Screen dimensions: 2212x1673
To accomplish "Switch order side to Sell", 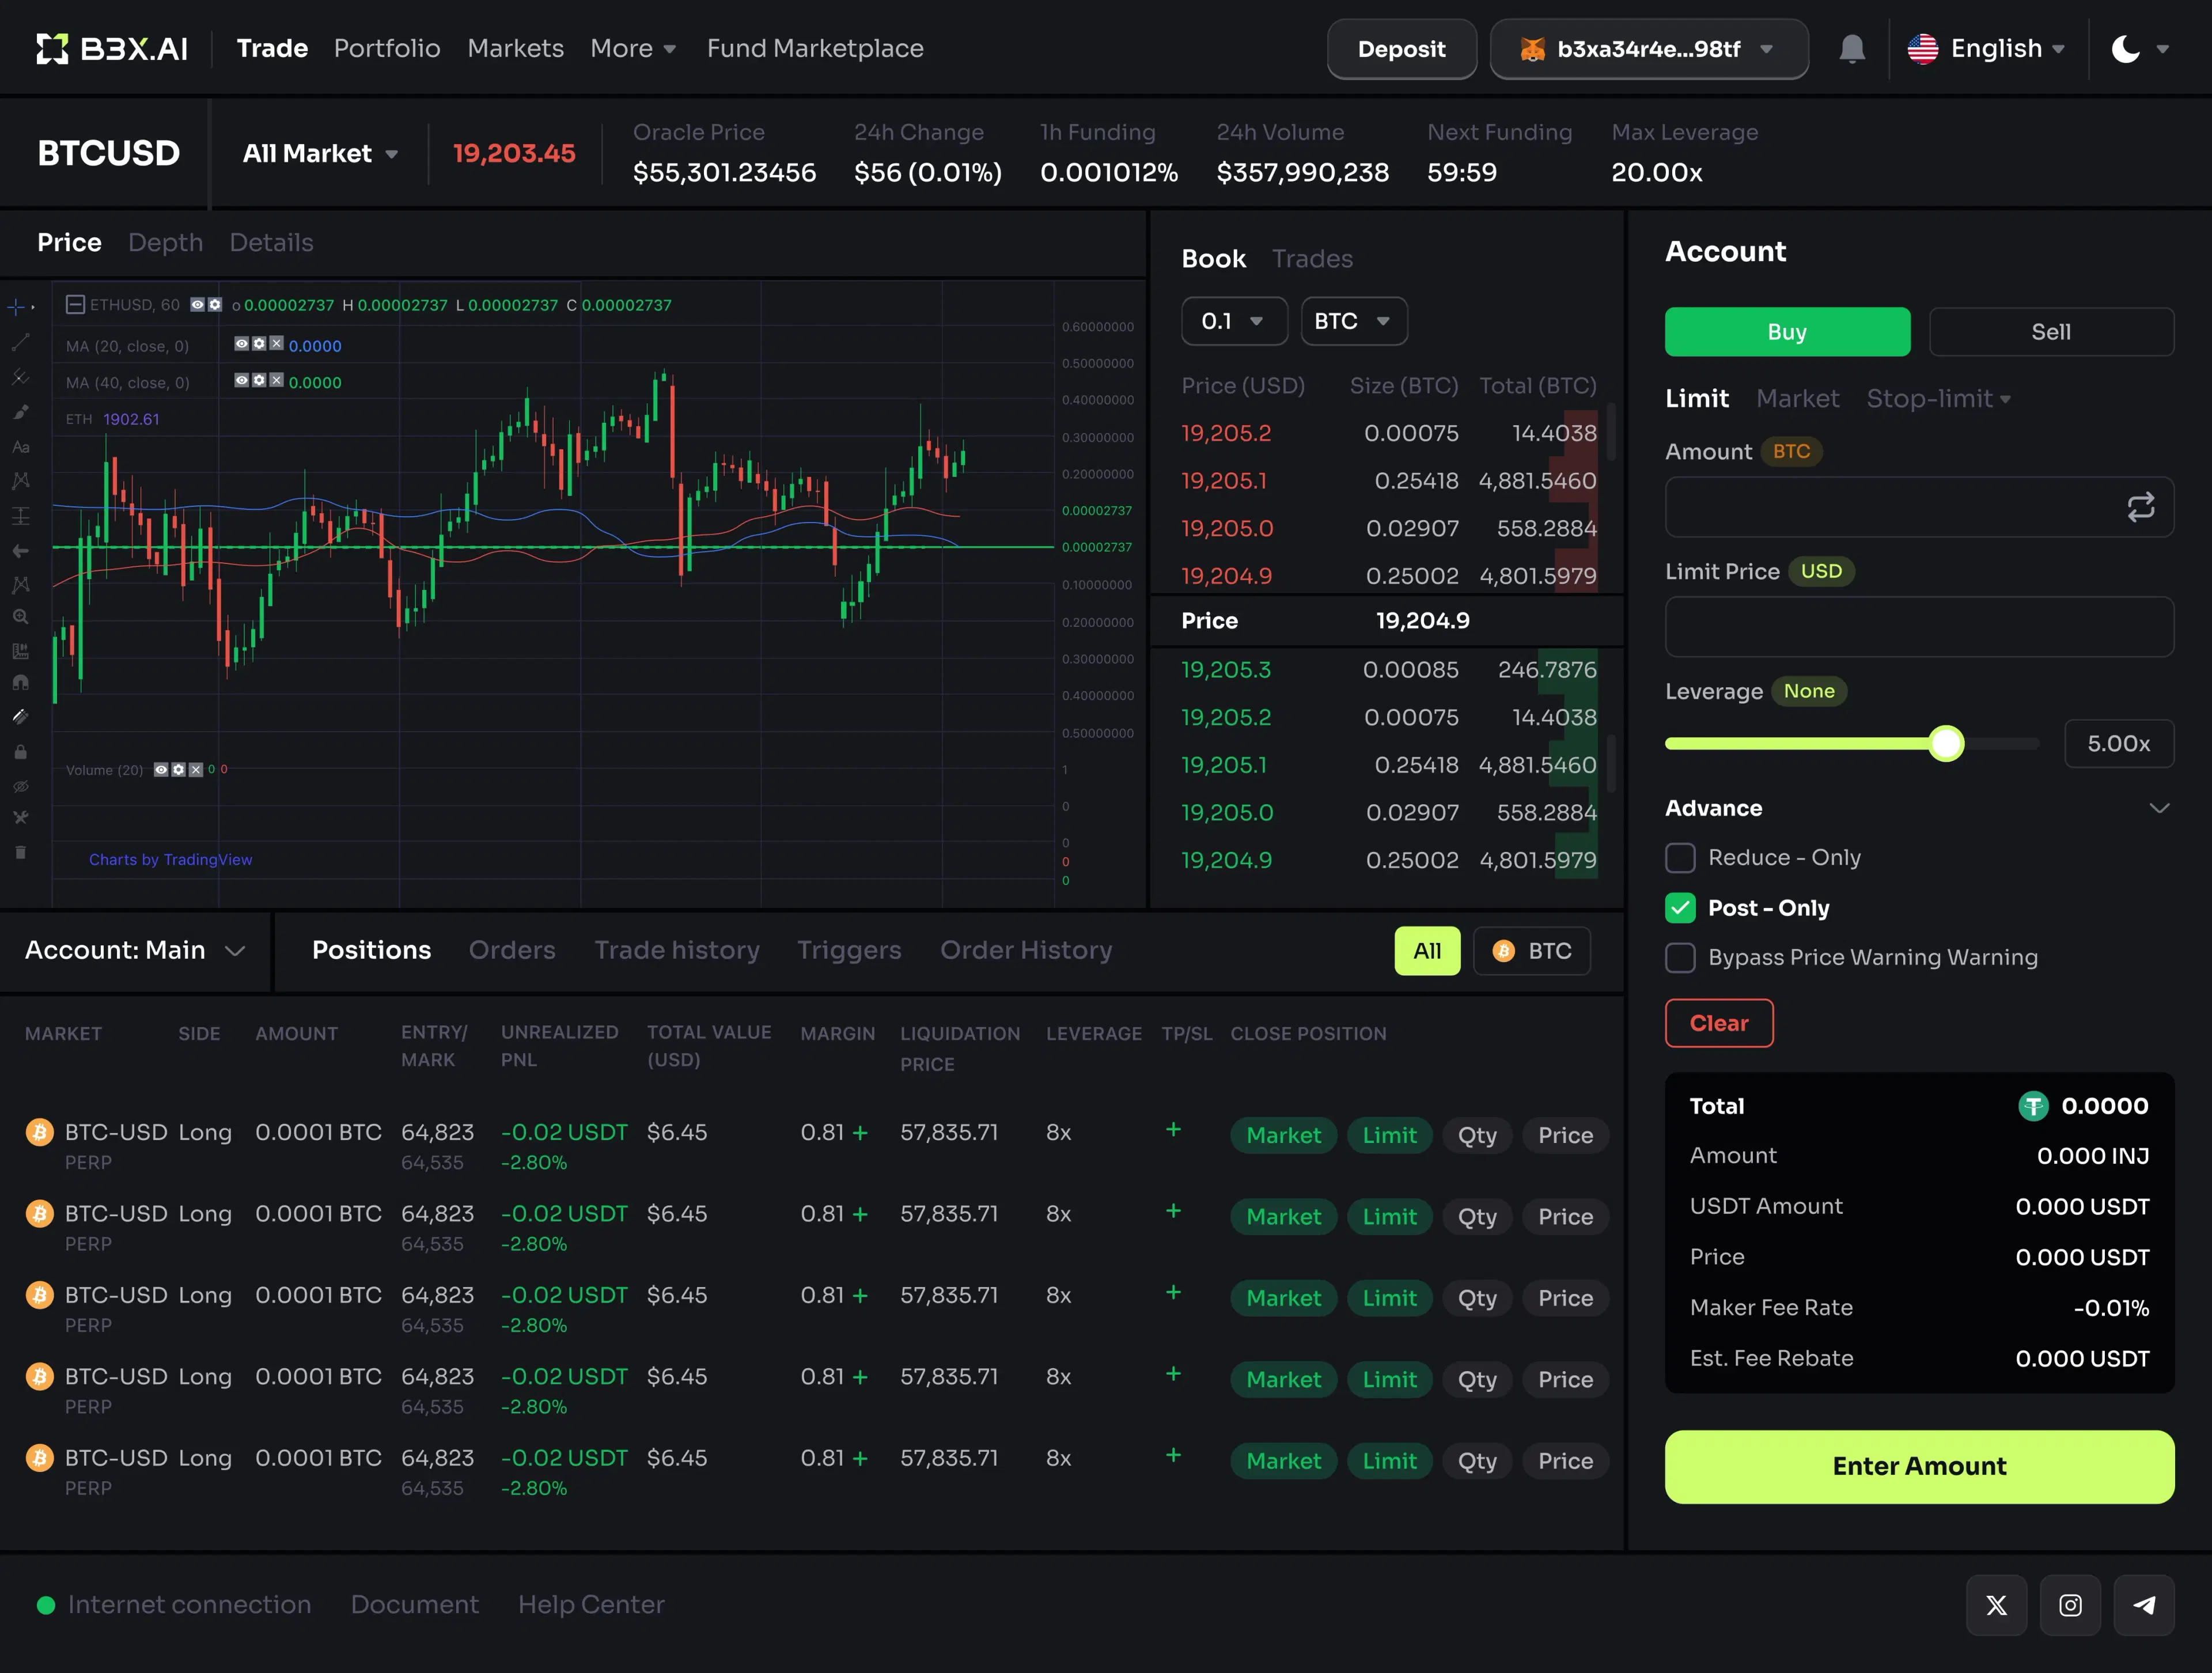I will (2051, 332).
